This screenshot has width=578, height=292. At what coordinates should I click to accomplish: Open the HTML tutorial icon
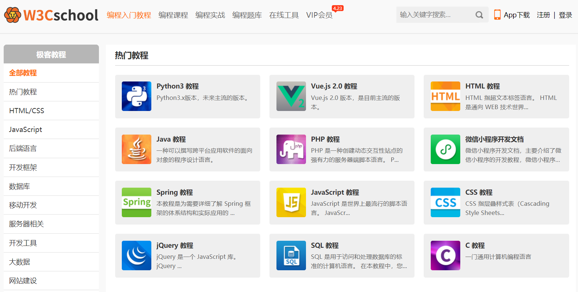[x=445, y=96]
